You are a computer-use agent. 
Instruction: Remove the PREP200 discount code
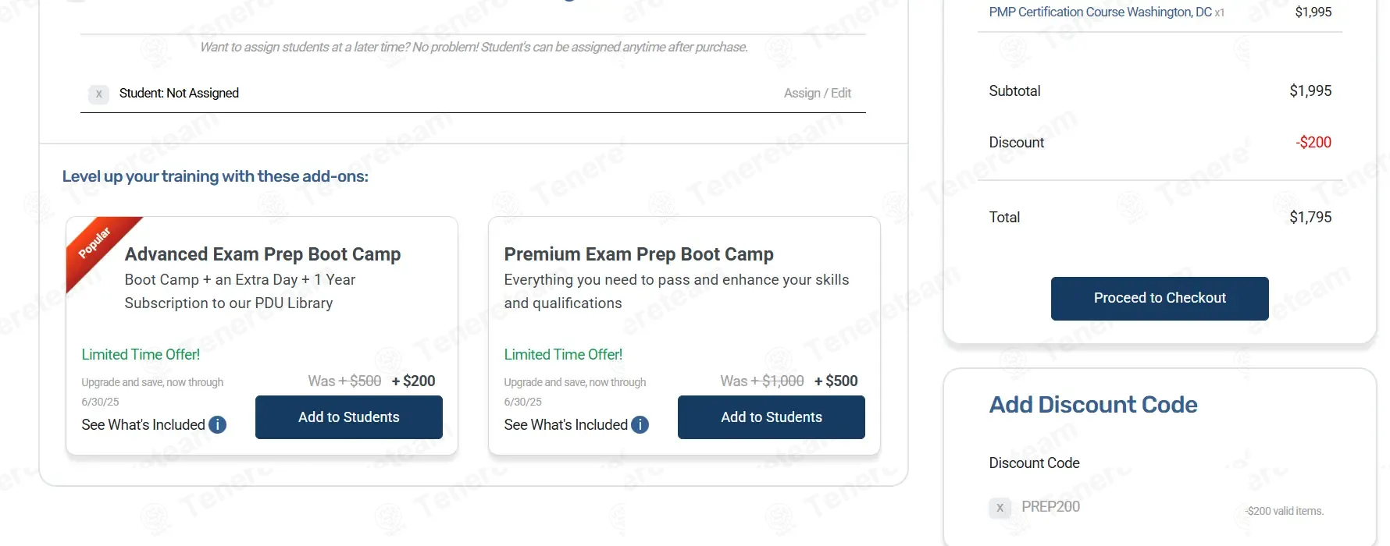point(1000,508)
